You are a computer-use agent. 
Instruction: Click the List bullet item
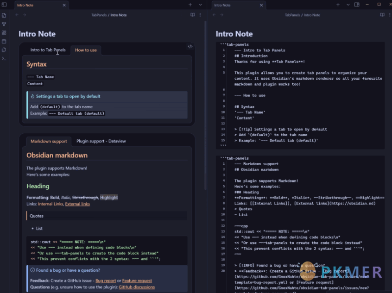click(39, 229)
